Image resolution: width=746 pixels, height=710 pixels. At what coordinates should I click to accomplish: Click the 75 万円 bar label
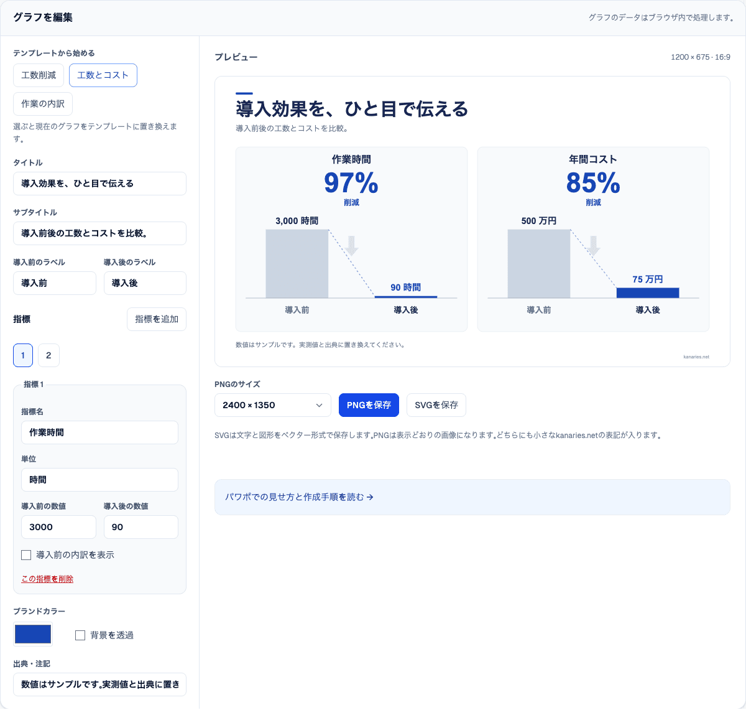tap(648, 279)
